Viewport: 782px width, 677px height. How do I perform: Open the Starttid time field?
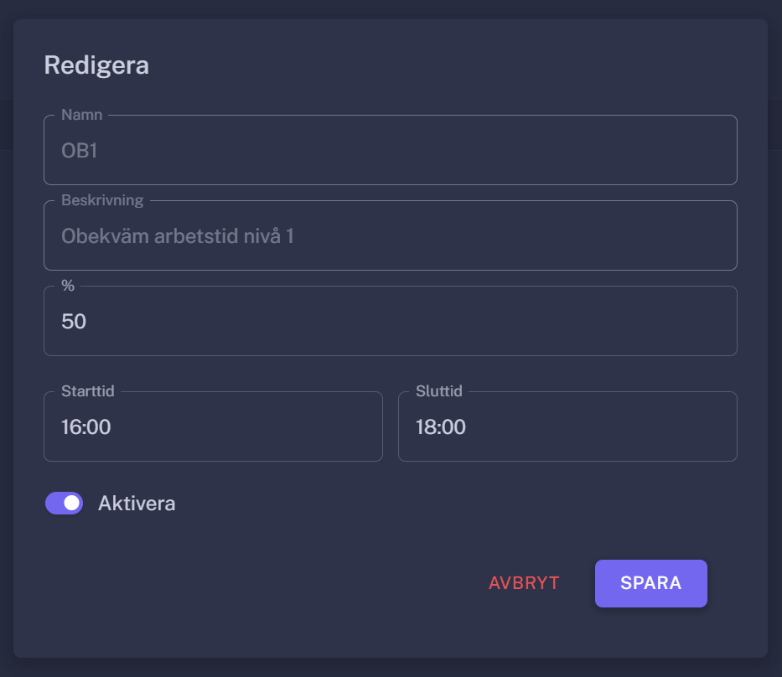point(213,426)
